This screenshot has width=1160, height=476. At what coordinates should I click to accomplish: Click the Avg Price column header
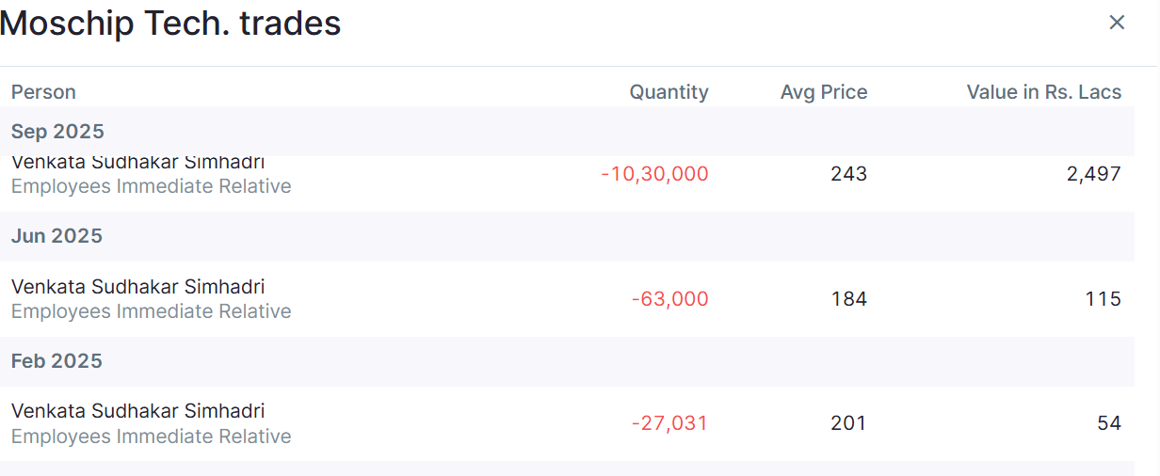click(824, 92)
